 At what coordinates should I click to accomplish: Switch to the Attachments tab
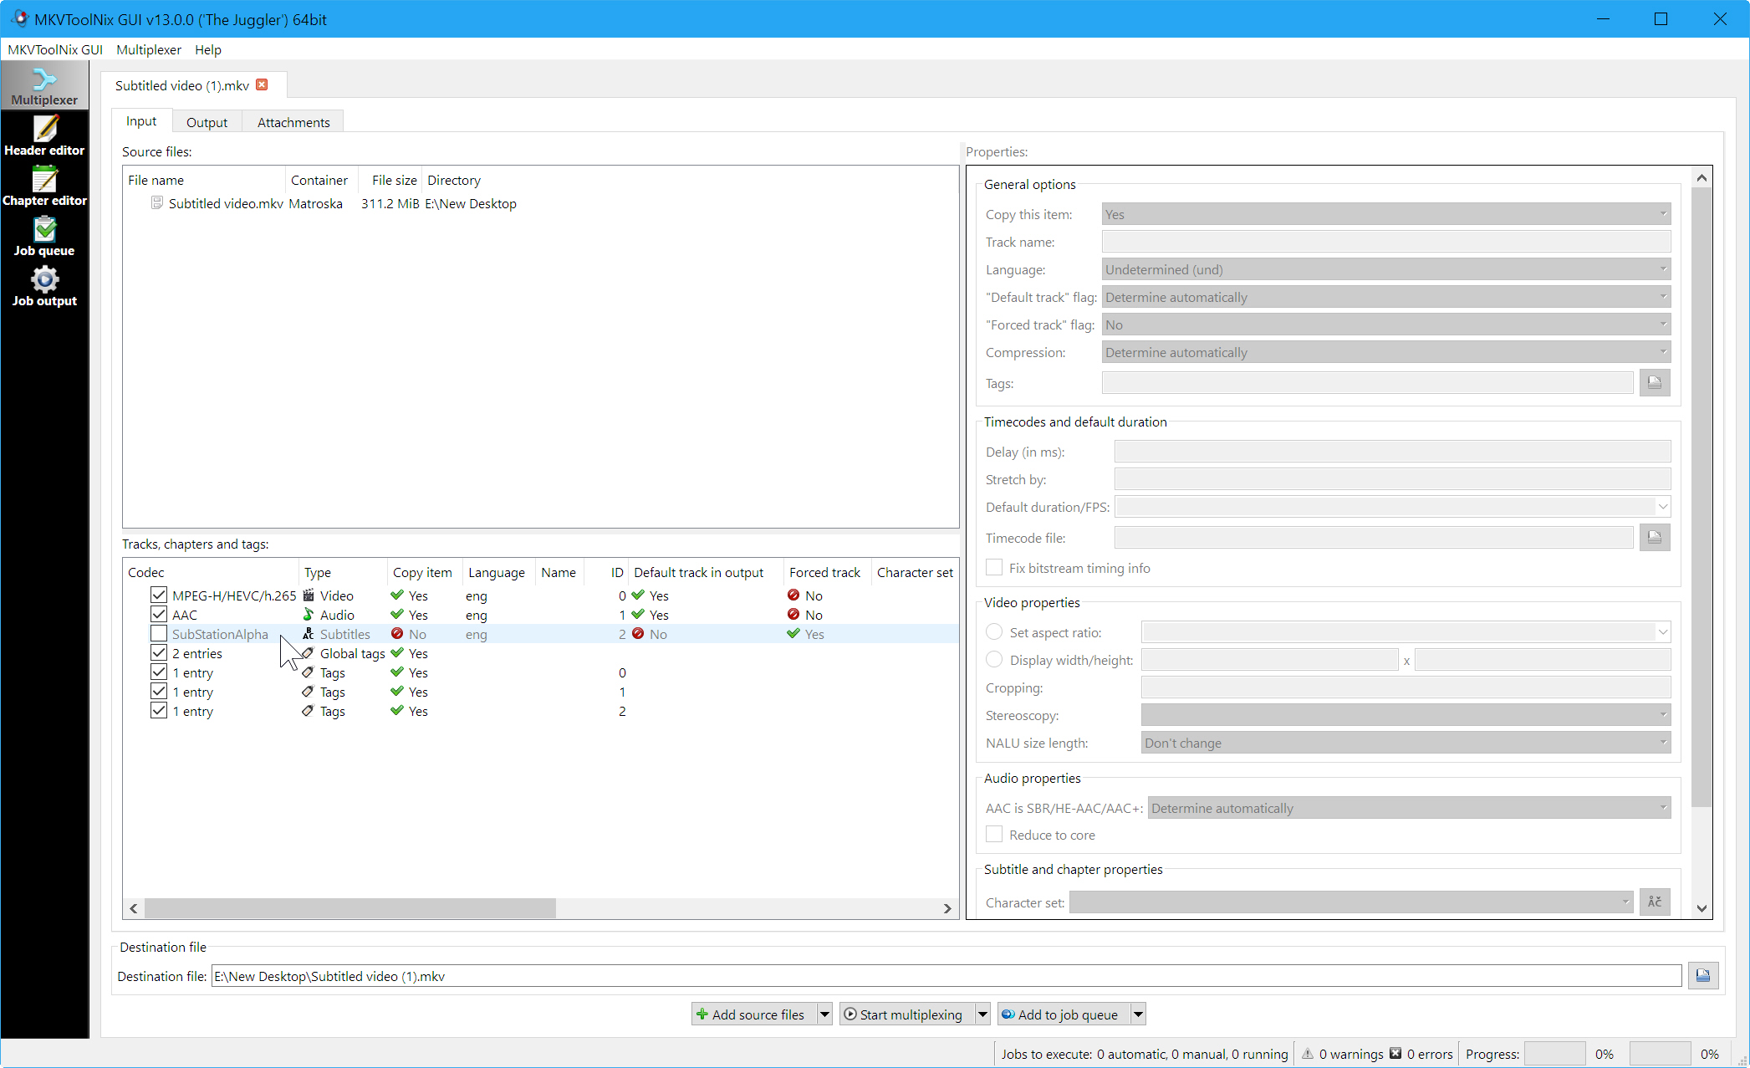tap(293, 121)
